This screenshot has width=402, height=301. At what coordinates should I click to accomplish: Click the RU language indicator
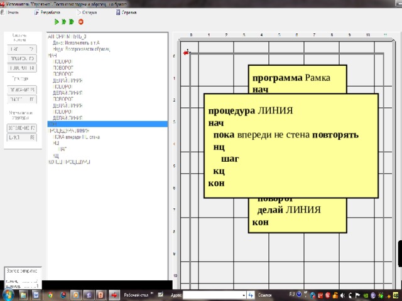pos(291,294)
